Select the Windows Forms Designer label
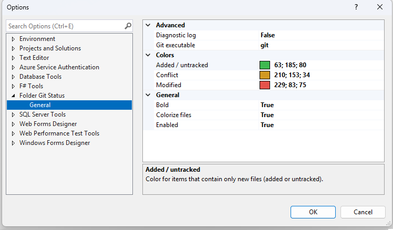Viewport: 393px width, 230px height. pos(55,143)
